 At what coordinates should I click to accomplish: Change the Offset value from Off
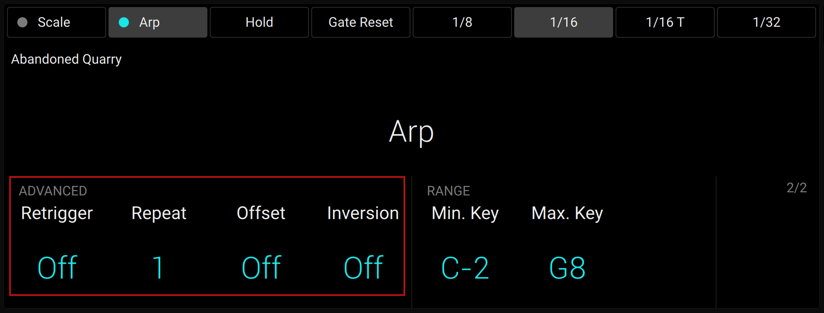point(260,267)
